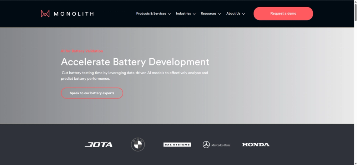Click the Mercedes-Benz text label

[221, 145]
